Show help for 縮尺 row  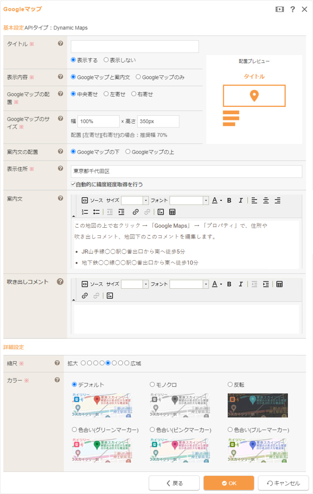point(57,363)
